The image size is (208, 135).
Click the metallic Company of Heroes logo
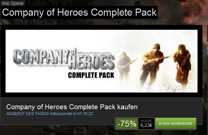(x=64, y=59)
